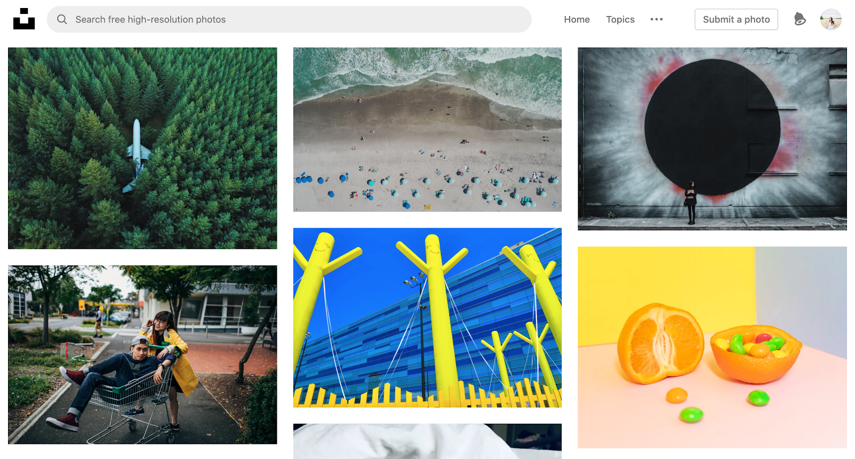Click the woman standing before the mural

tap(691, 203)
